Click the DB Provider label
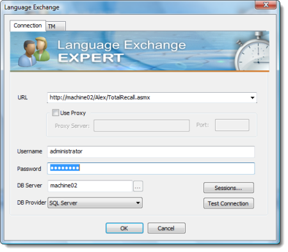Image resolution: width=288 pixels, height=252 pixels. (31, 203)
